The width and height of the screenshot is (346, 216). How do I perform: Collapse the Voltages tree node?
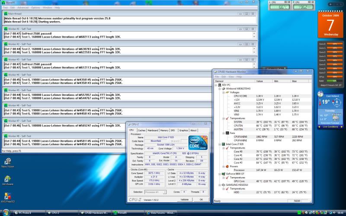[223, 92]
